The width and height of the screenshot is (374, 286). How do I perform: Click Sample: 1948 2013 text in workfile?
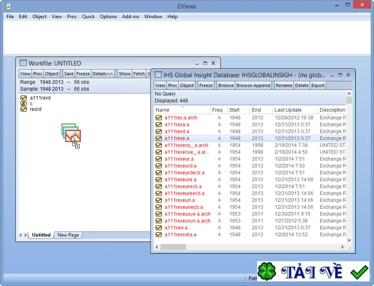pyautogui.click(x=42, y=89)
